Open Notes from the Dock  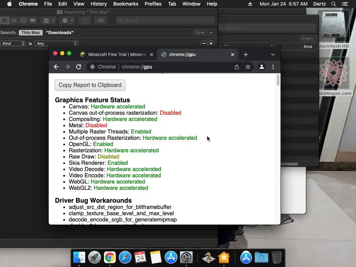155,258
